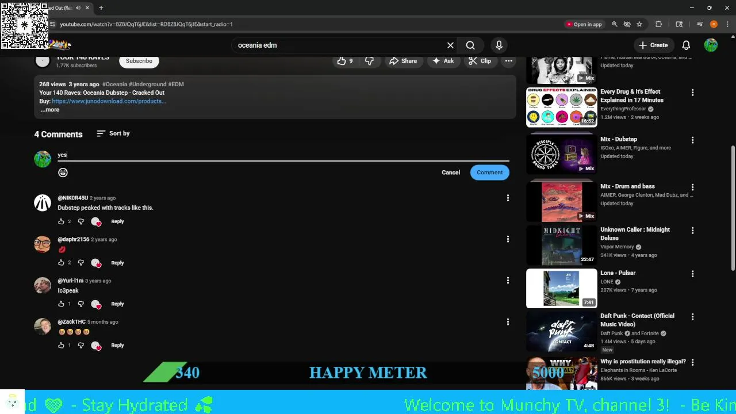Image resolution: width=736 pixels, height=414 pixels.
Task: Open the YouTube account avatar menu
Action: pos(711,45)
